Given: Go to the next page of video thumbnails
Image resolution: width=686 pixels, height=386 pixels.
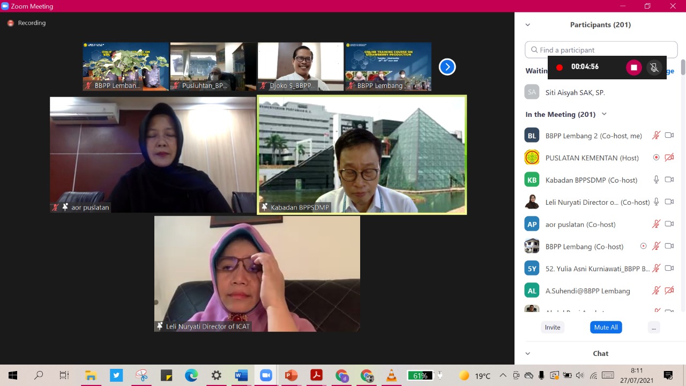Looking at the screenshot, I should 447,67.
